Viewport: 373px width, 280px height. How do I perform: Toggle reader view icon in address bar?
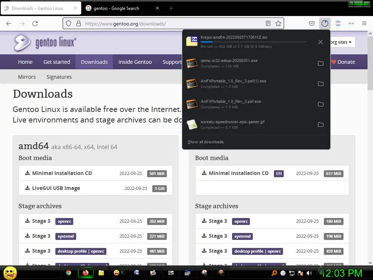(x=268, y=23)
